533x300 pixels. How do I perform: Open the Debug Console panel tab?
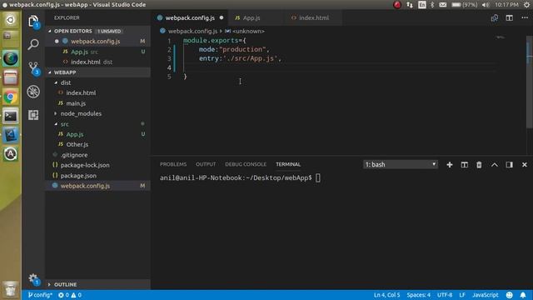[x=246, y=164]
